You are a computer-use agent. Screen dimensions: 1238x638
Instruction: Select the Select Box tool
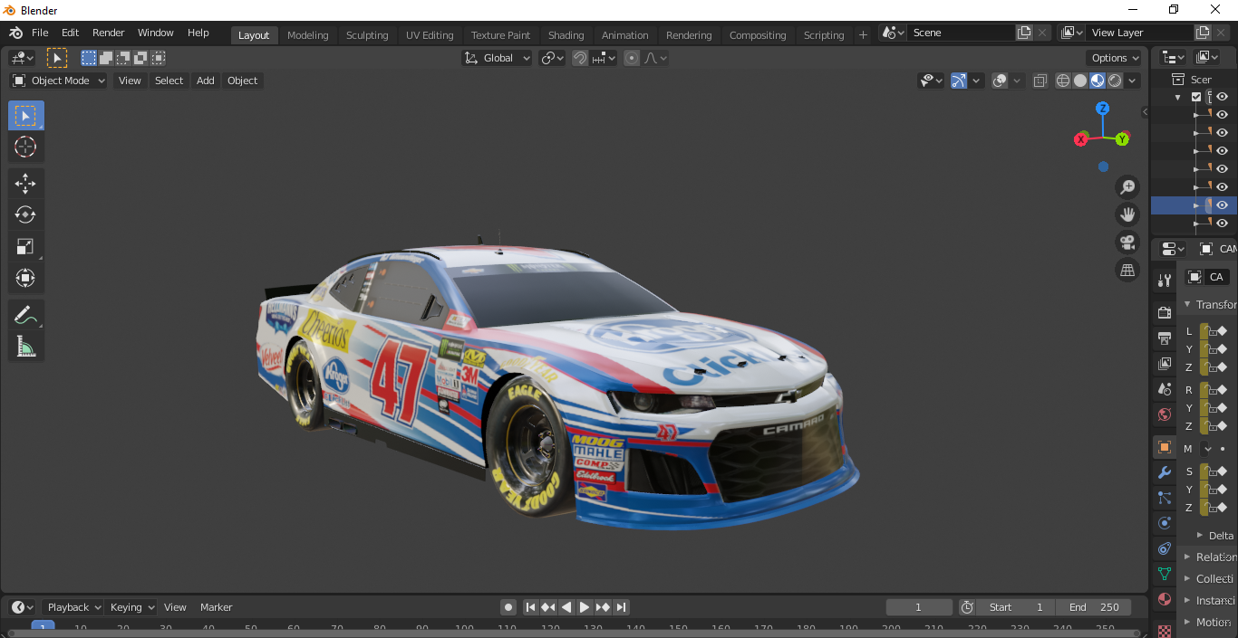click(x=25, y=116)
